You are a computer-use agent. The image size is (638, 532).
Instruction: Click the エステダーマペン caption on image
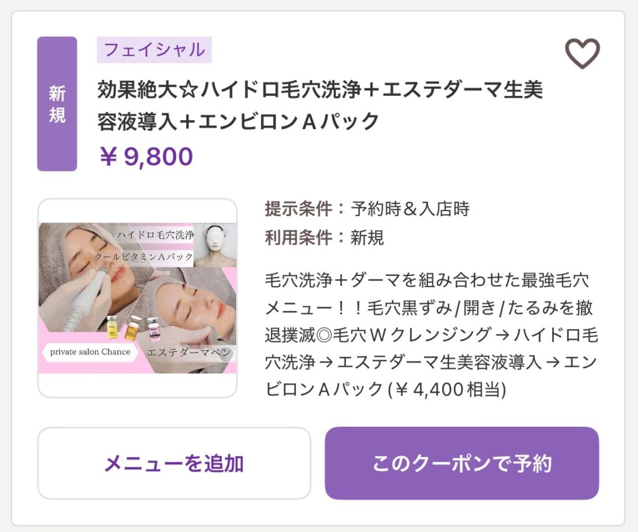tap(189, 353)
